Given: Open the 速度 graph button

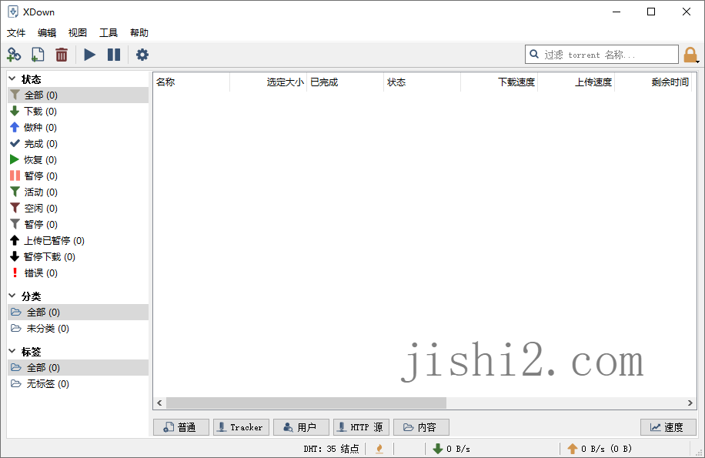Looking at the screenshot, I should [x=668, y=427].
